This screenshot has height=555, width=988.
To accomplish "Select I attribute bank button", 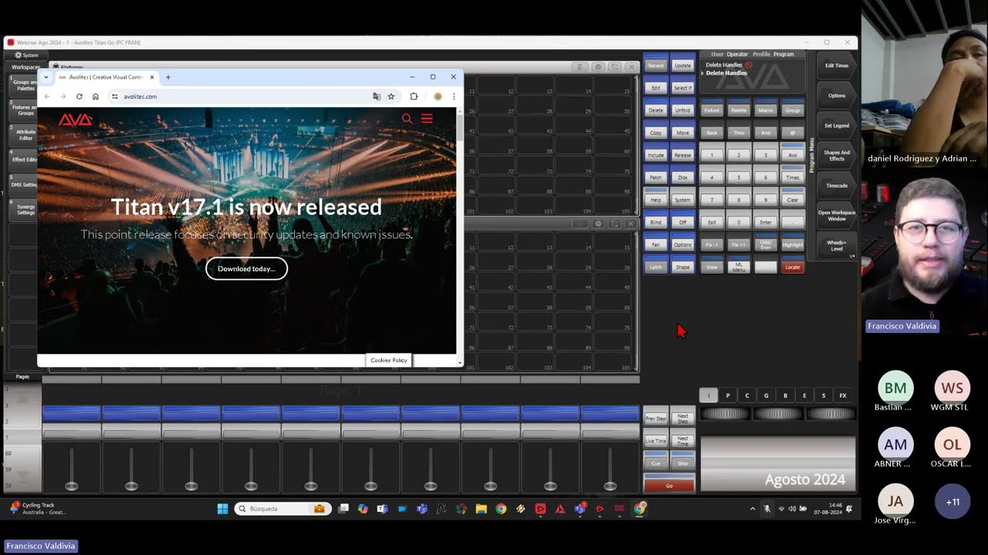I will pyautogui.click(x=709, y=395).
